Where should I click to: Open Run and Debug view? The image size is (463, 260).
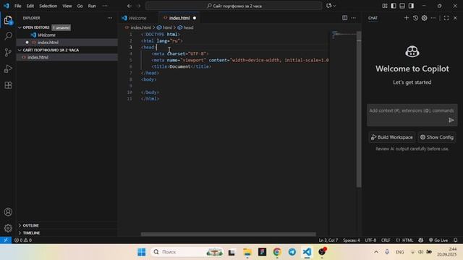(x=8, y=69)
